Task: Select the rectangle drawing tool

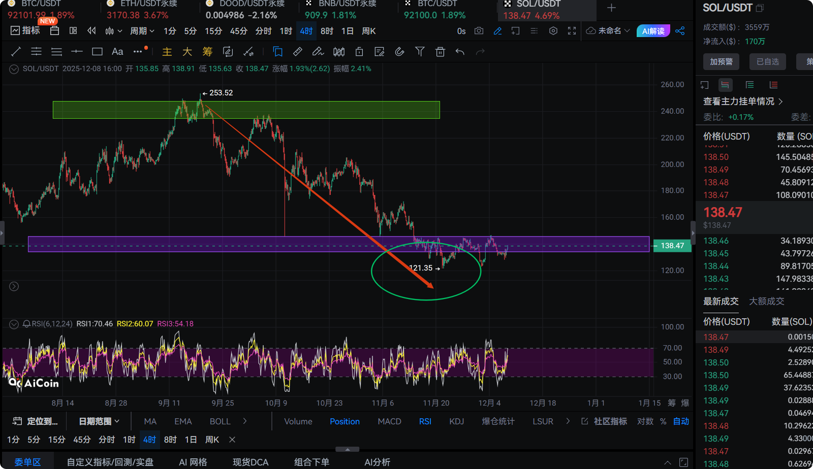Action: click(x=97, y=51)
